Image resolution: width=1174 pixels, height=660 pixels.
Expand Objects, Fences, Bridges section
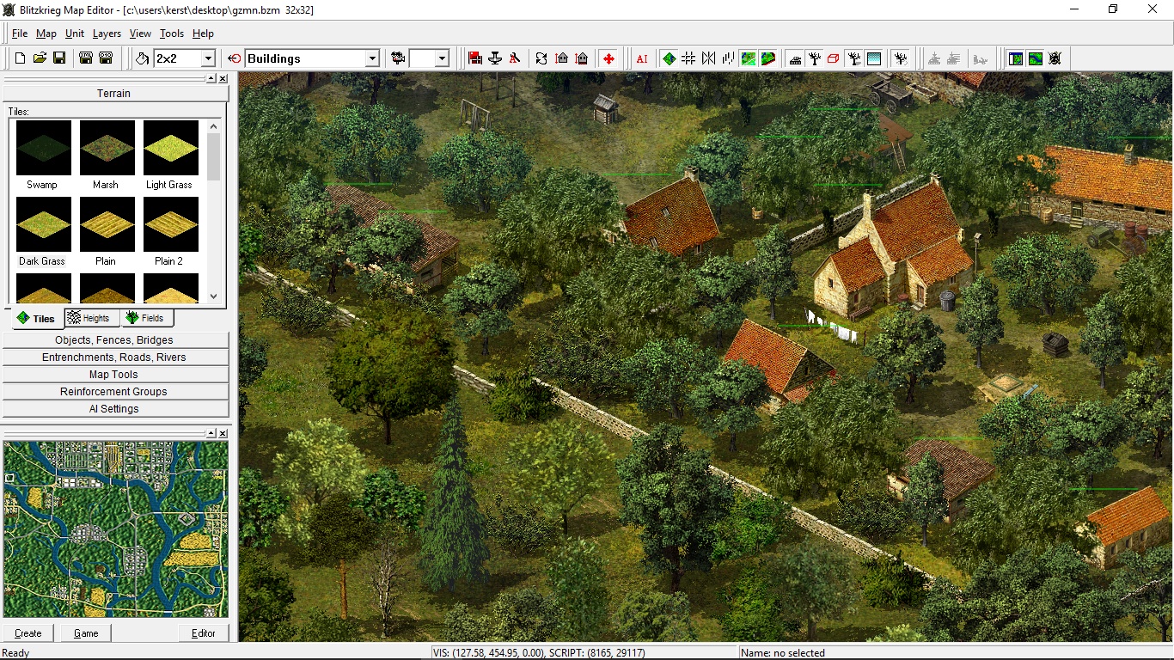[x=114, y=340]
